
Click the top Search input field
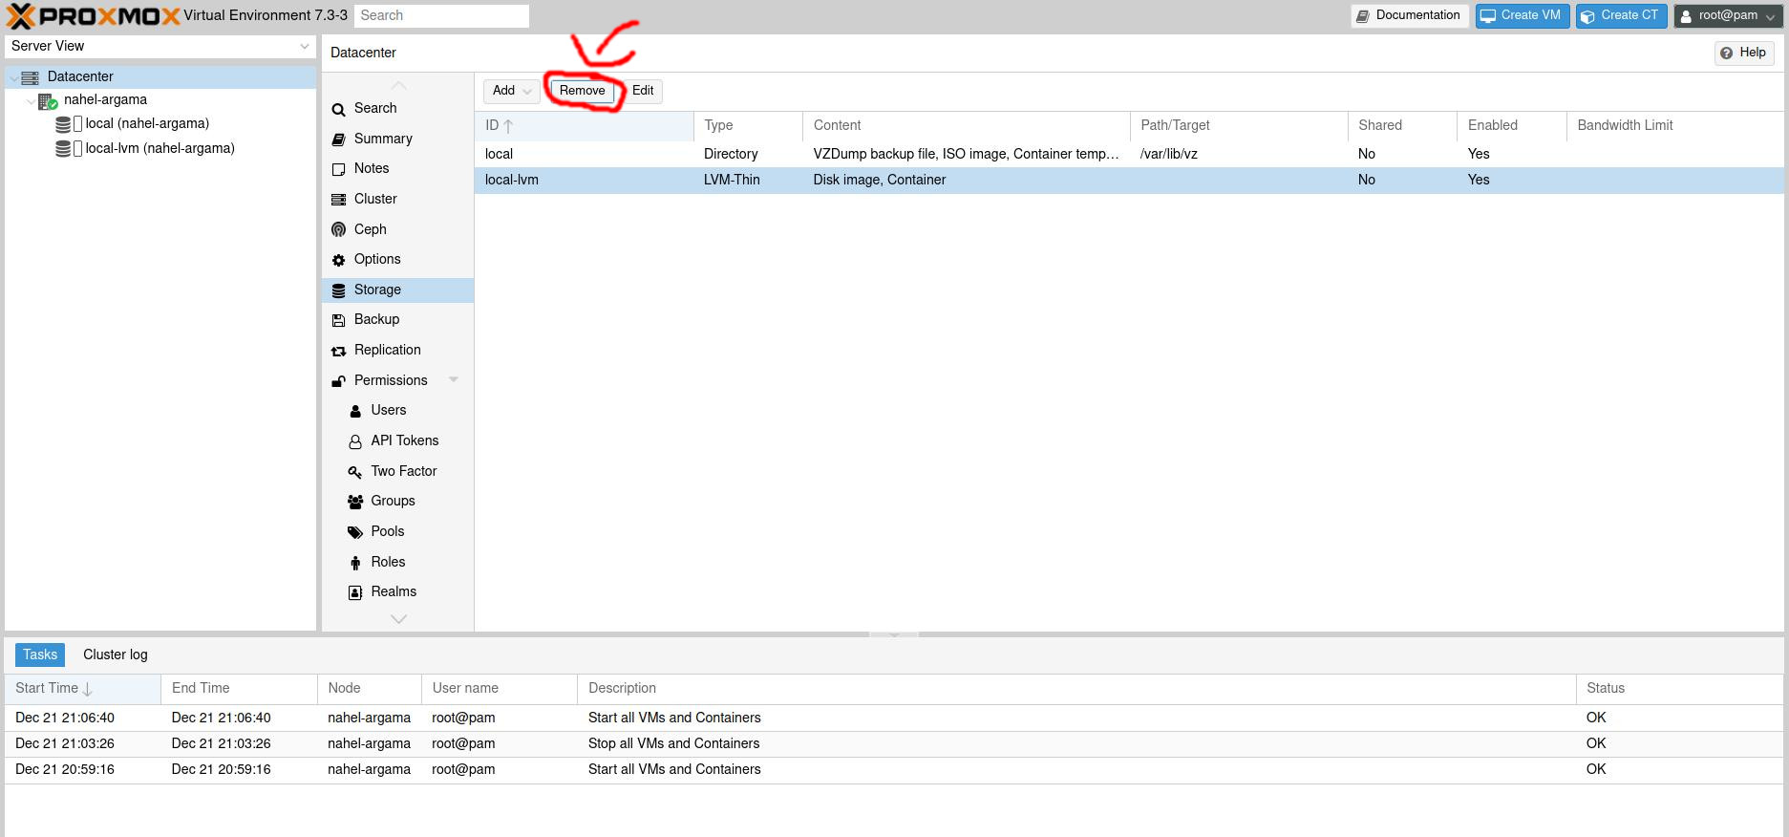pyautogui.click(x=441, y=15)
